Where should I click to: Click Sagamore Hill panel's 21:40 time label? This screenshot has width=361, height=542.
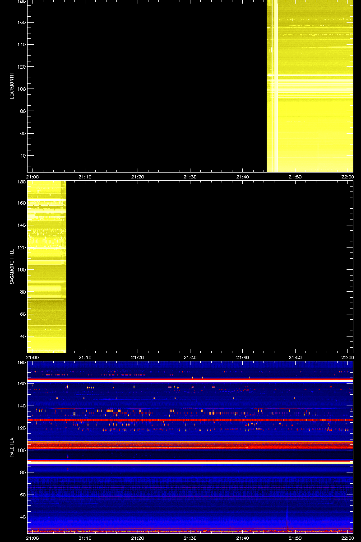pos(243,357)
